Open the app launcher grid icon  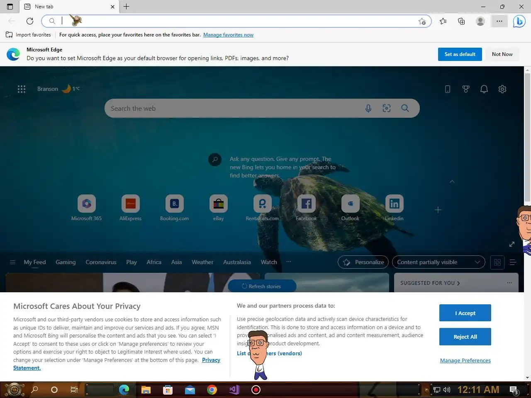tap(22, 89)
